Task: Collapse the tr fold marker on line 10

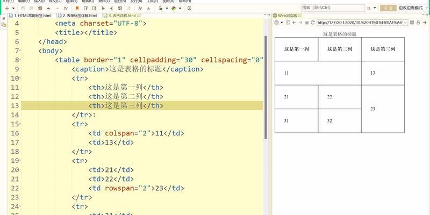Action: tap(20, 78)
